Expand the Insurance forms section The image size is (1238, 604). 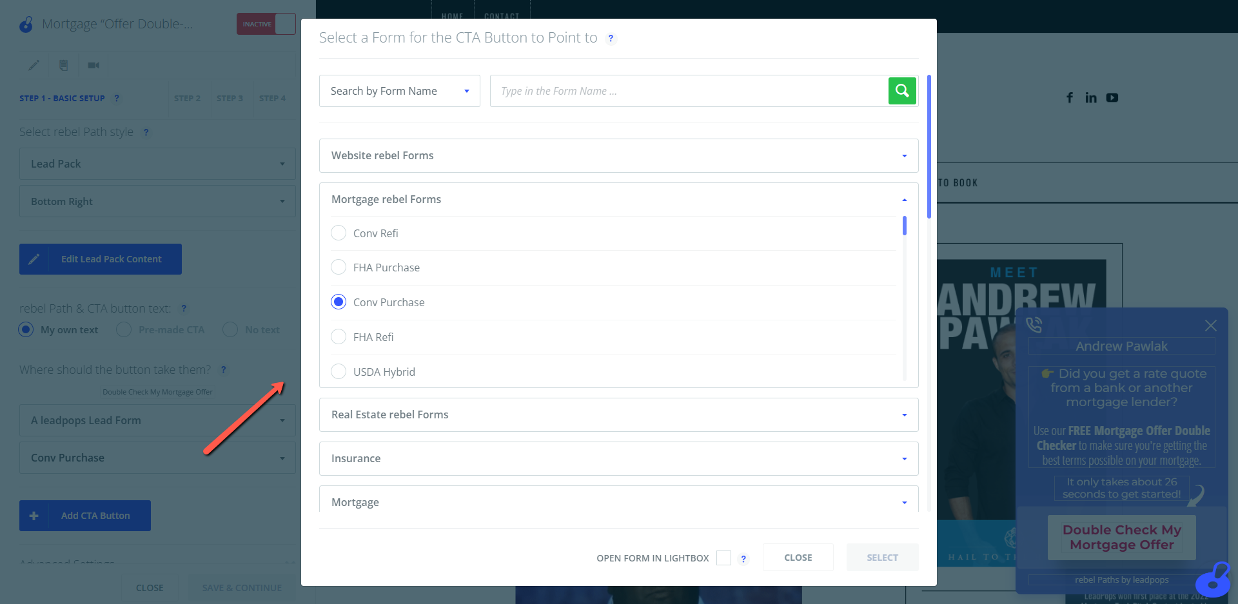619,458
